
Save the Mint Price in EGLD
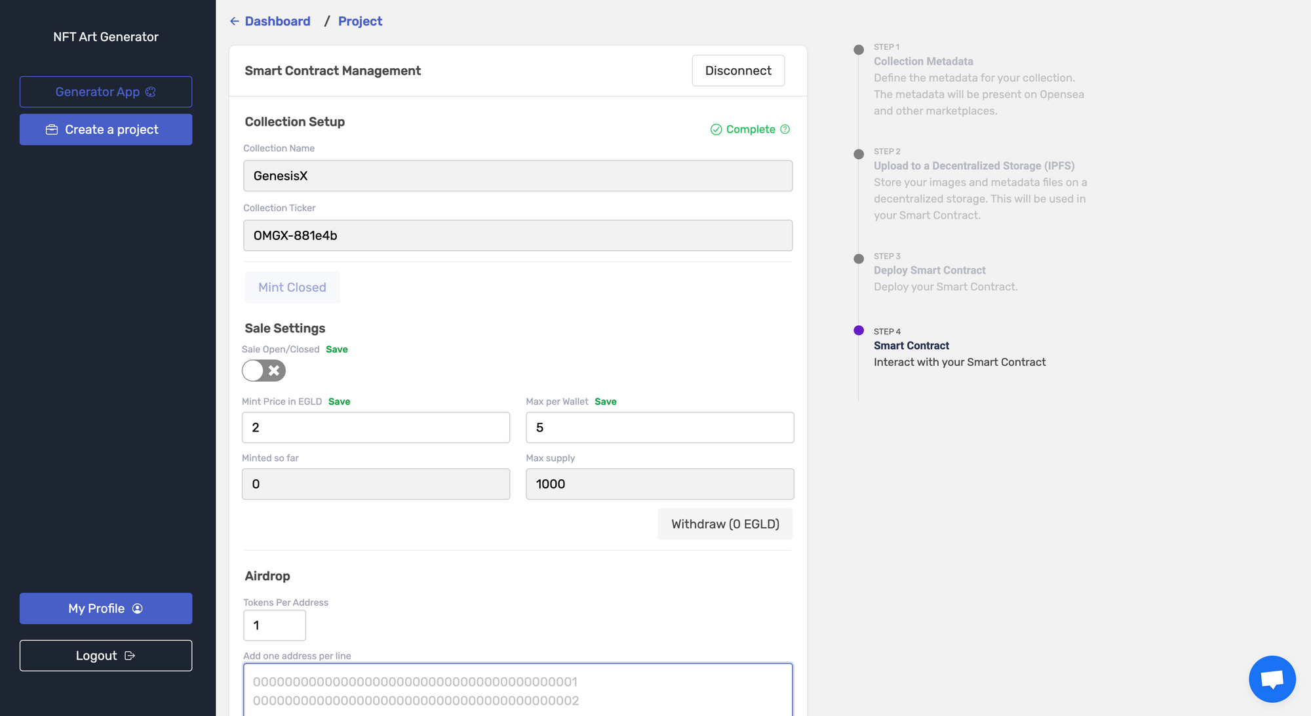pos(339,401)
